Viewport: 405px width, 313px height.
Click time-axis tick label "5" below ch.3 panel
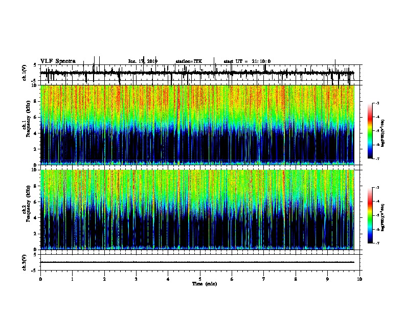click(200, 279)
